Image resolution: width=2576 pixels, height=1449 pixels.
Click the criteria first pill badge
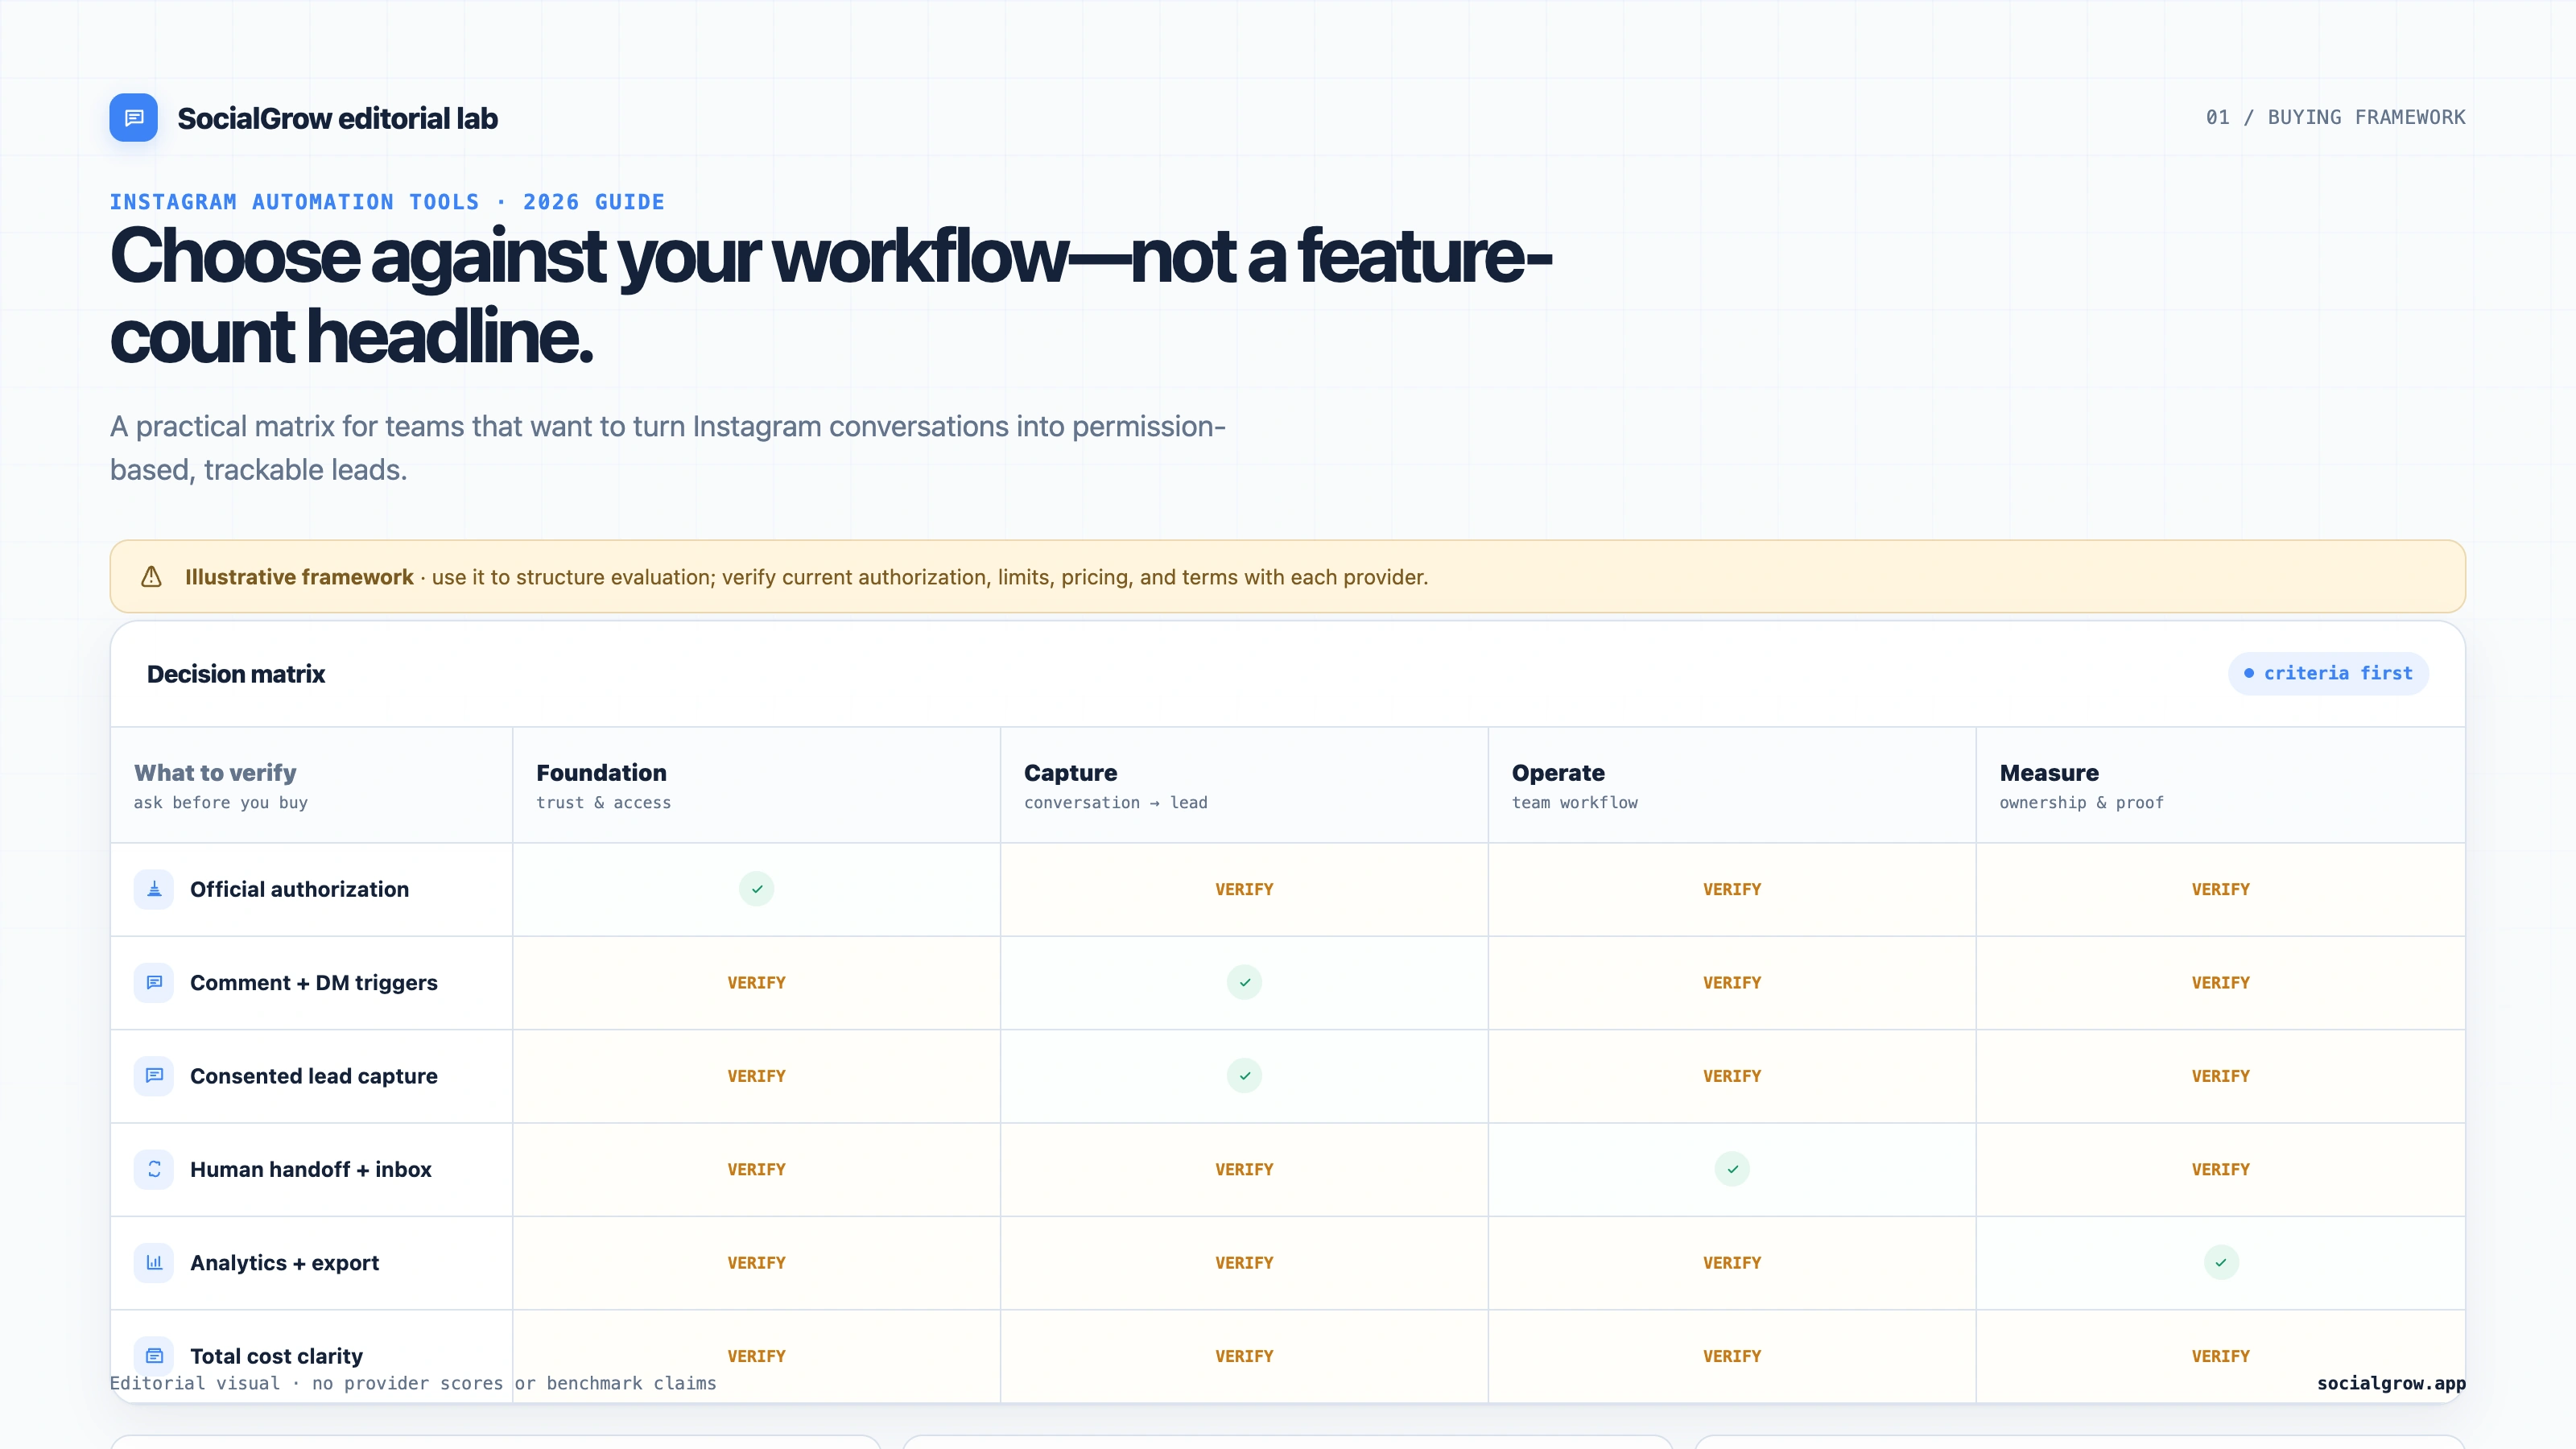tap(2328, 674)
